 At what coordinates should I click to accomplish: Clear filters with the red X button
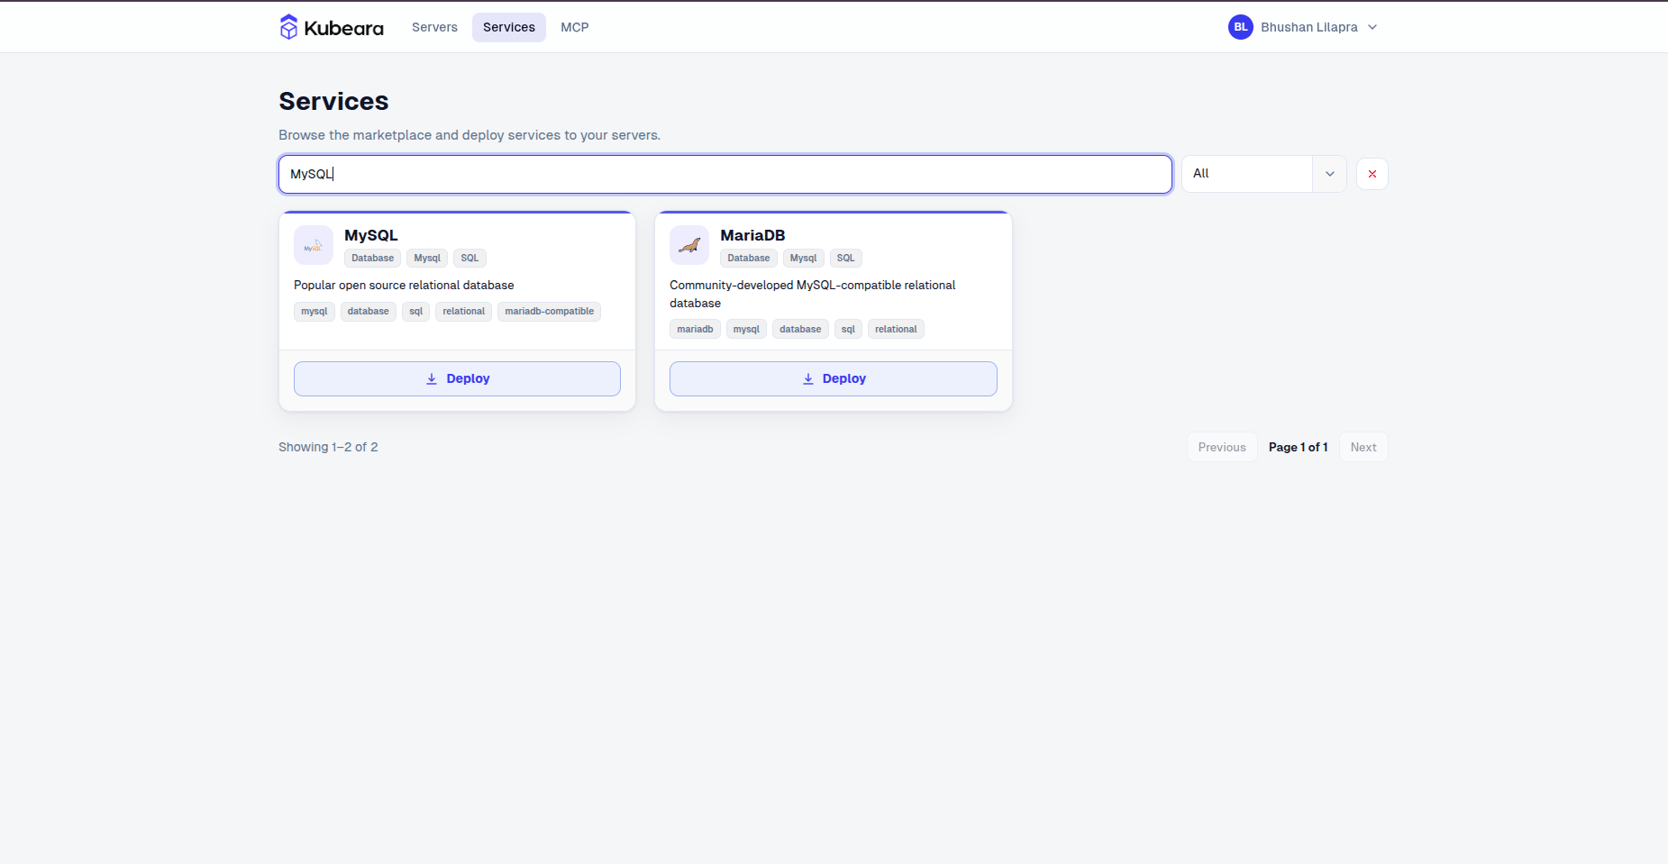tap(1372, 174)
